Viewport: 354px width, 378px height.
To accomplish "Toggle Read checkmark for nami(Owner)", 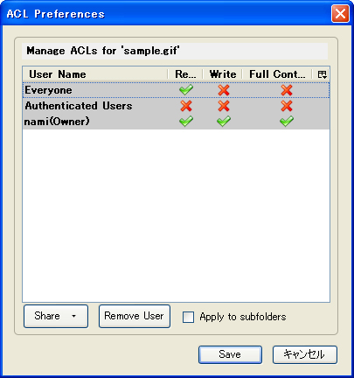I will coord(186,122).
